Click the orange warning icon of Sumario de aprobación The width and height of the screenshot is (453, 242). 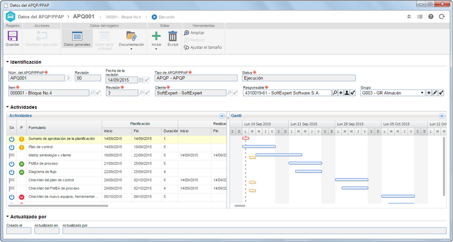[x=22, y=139]
